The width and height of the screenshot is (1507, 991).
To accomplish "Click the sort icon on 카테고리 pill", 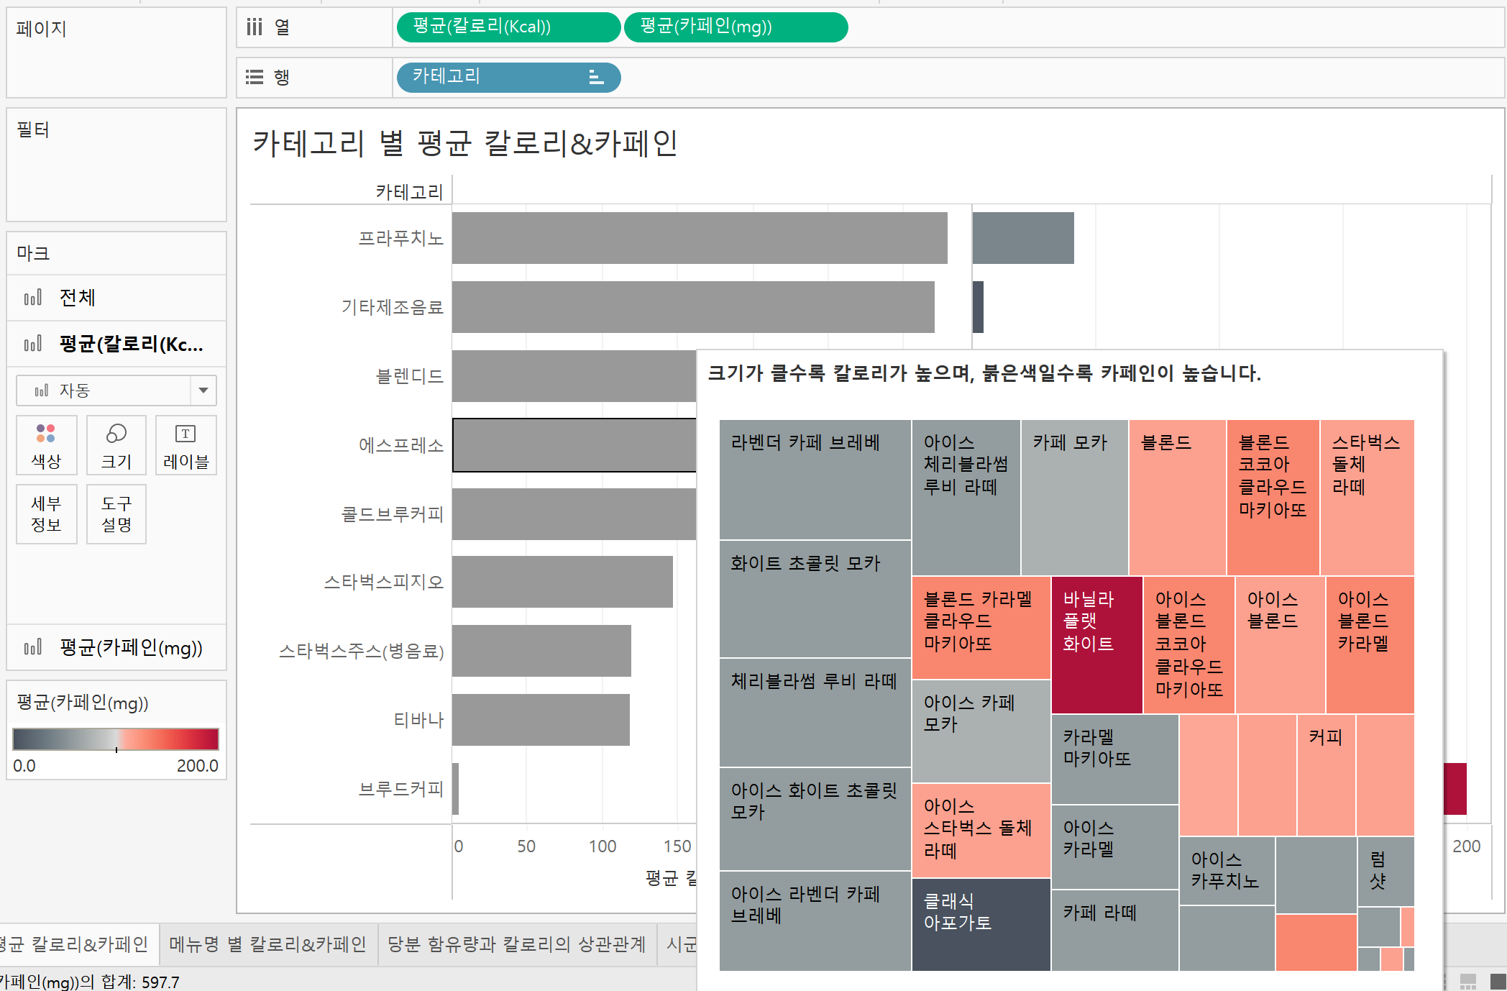I will point(595,77).
